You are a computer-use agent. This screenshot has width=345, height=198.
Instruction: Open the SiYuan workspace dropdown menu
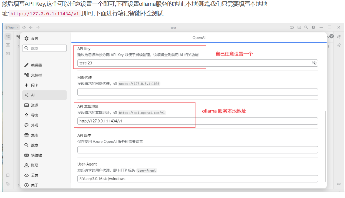point(12,27)
